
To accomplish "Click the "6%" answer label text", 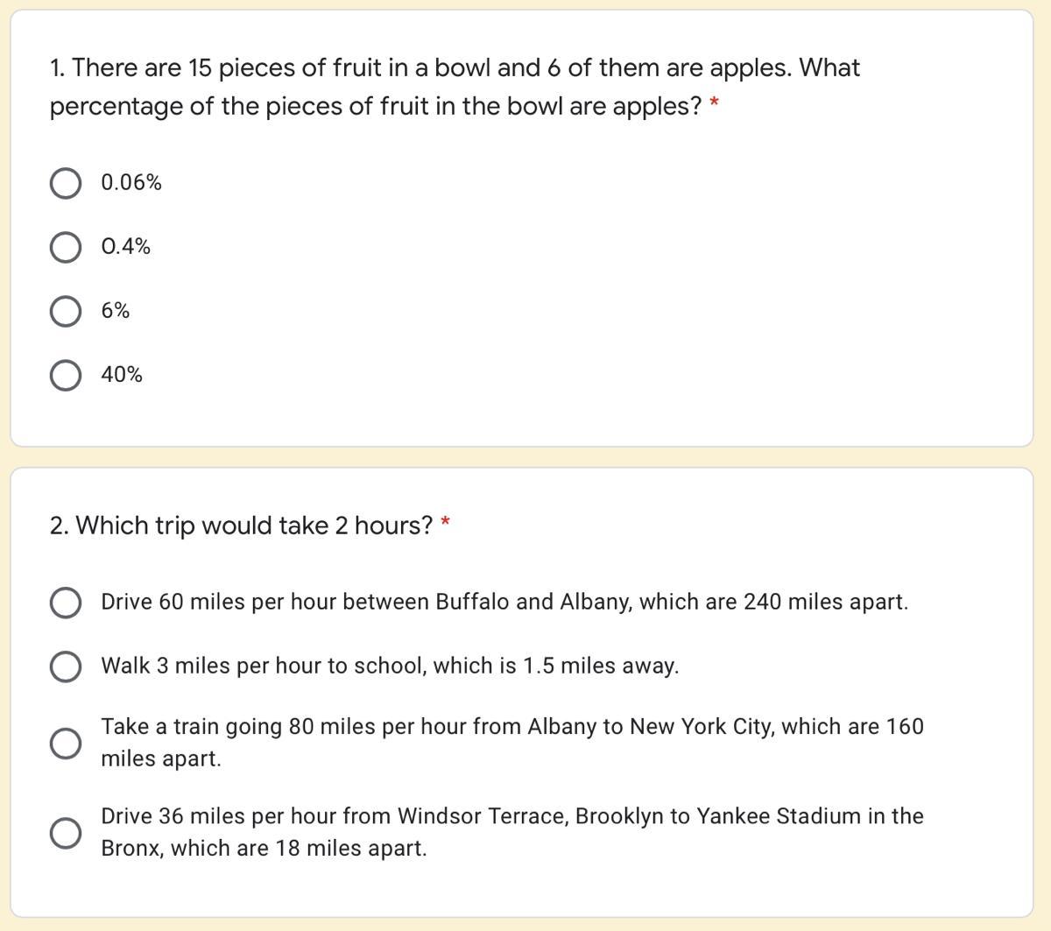I will [x=116, y=311].
